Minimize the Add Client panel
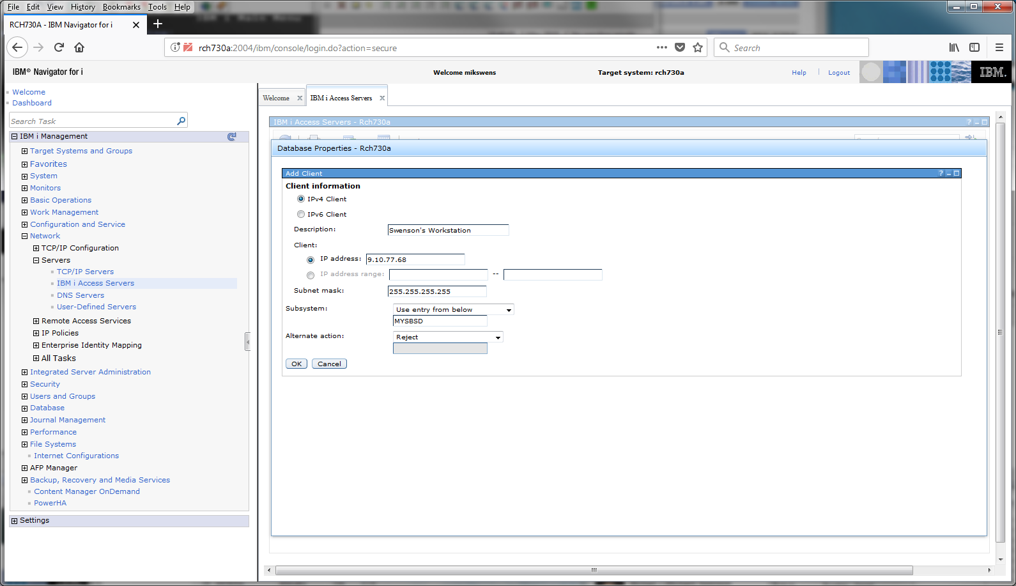1016x586 pixels. pos(949,173)
